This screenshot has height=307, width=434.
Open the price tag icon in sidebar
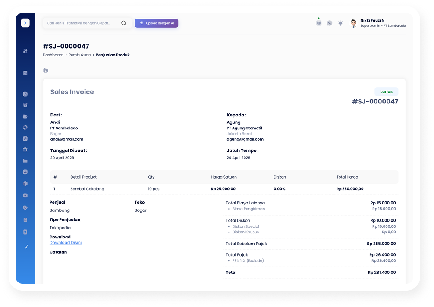click(25, 208)
